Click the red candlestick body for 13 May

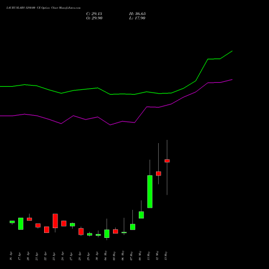tap(167, 161)
